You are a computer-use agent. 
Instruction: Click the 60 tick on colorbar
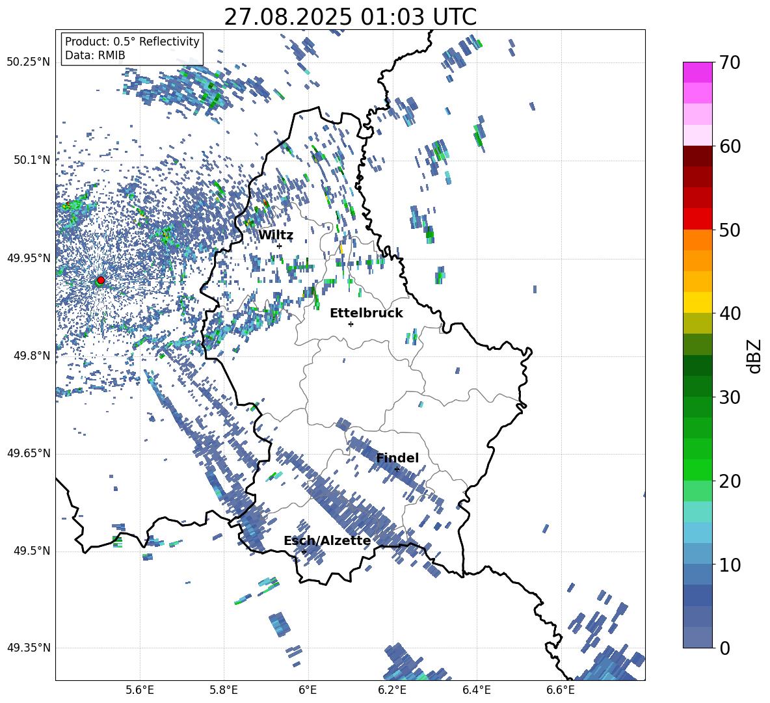730,146
